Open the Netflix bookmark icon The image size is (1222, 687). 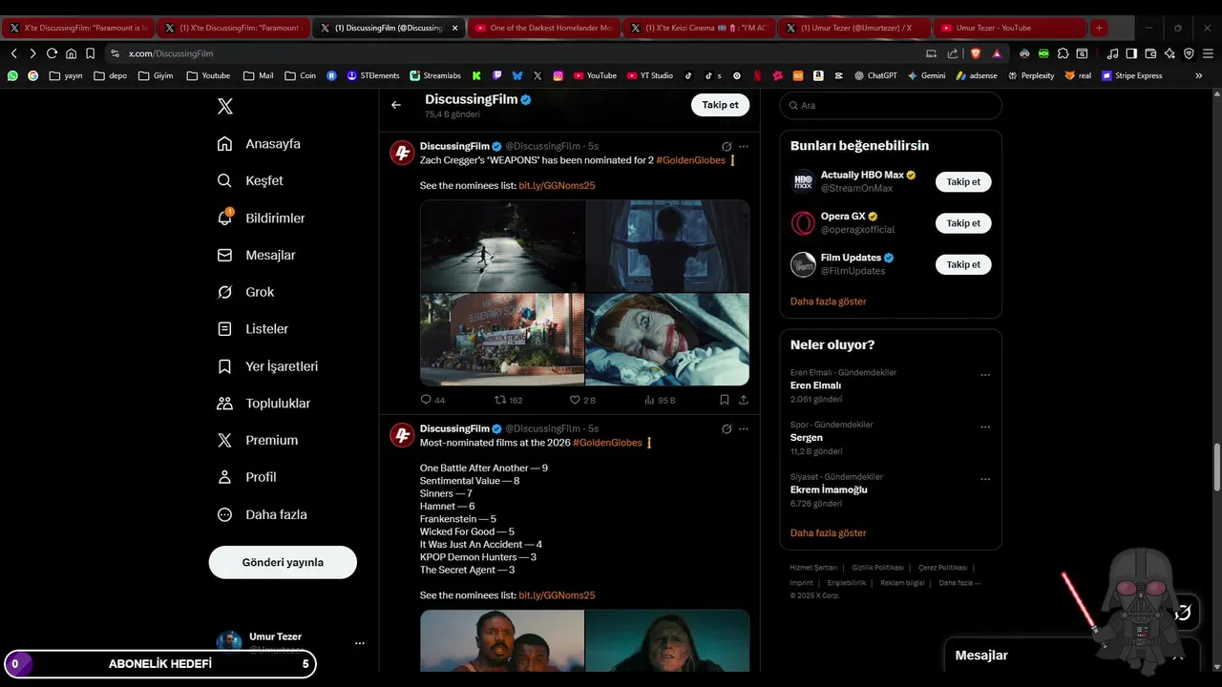757,75
